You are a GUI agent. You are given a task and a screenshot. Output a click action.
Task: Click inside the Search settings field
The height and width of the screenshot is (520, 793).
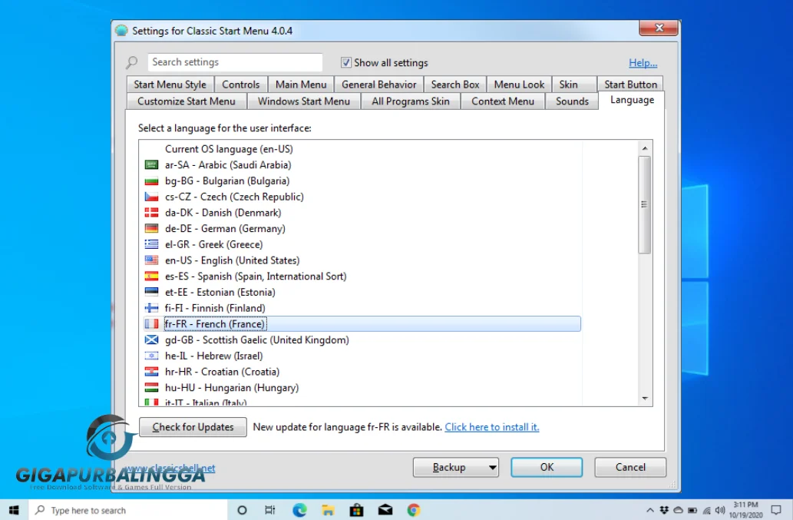[x=234, y=62]
